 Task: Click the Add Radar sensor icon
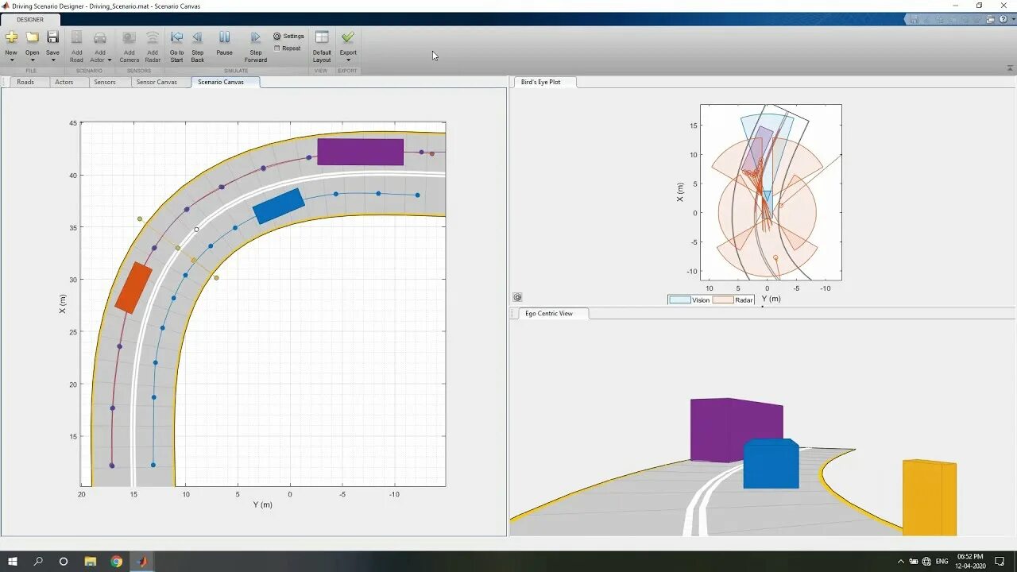pyautogui.click(x=153, y=37)
